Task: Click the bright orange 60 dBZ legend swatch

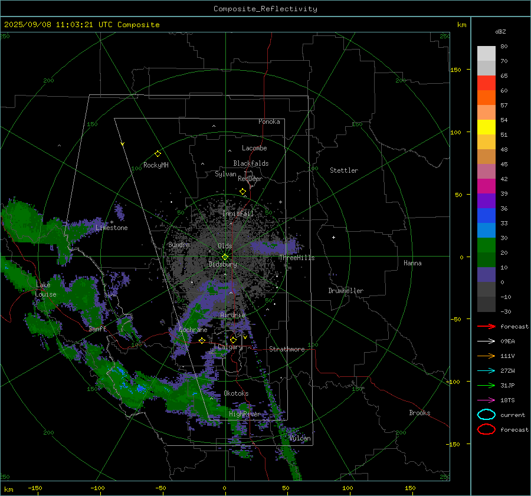Action: [x=486, y=97]
